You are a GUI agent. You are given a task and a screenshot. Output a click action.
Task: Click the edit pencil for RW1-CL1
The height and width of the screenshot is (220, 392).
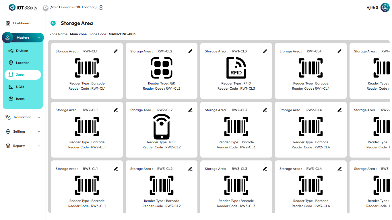pyautogui.click(x=116, y=52)
